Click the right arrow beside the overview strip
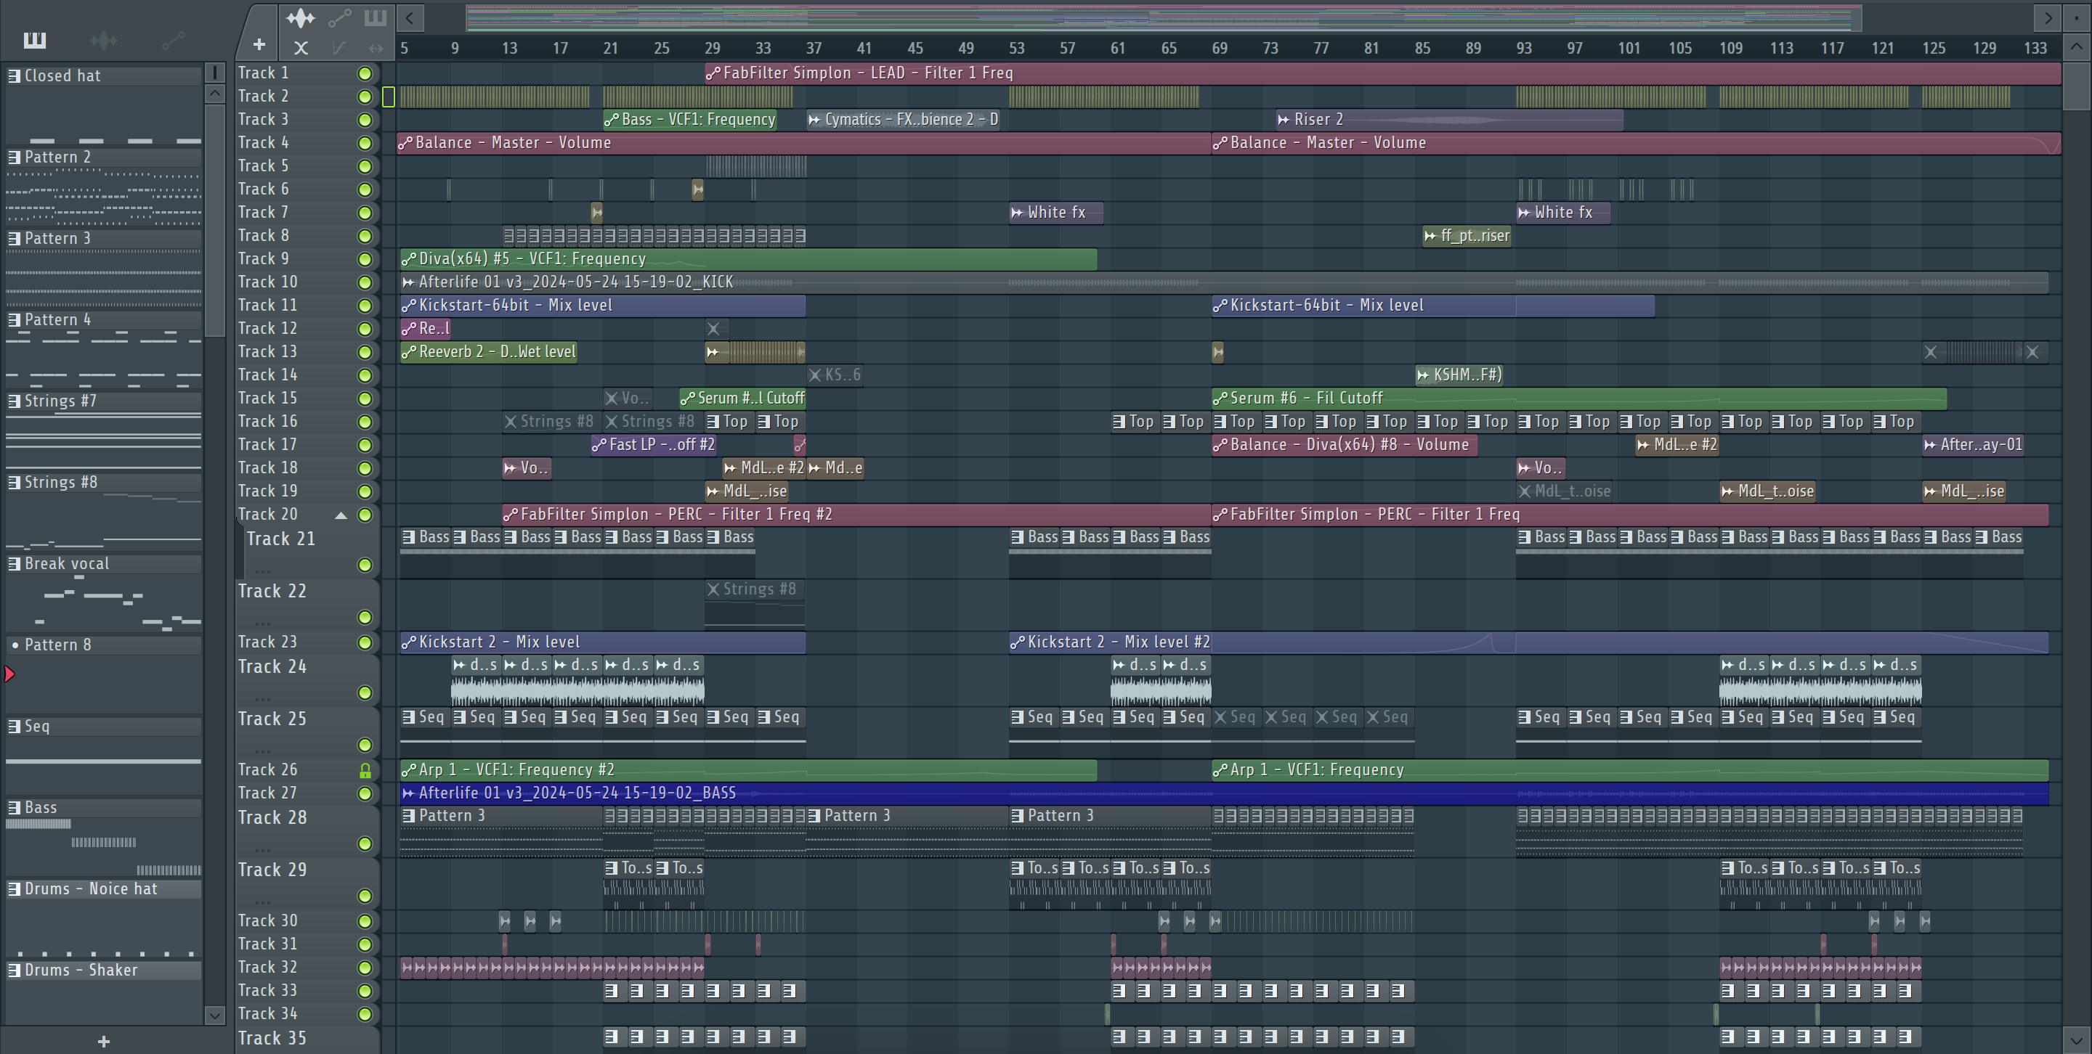This screenshot has height=1054, width=2092. point(2048,17)
